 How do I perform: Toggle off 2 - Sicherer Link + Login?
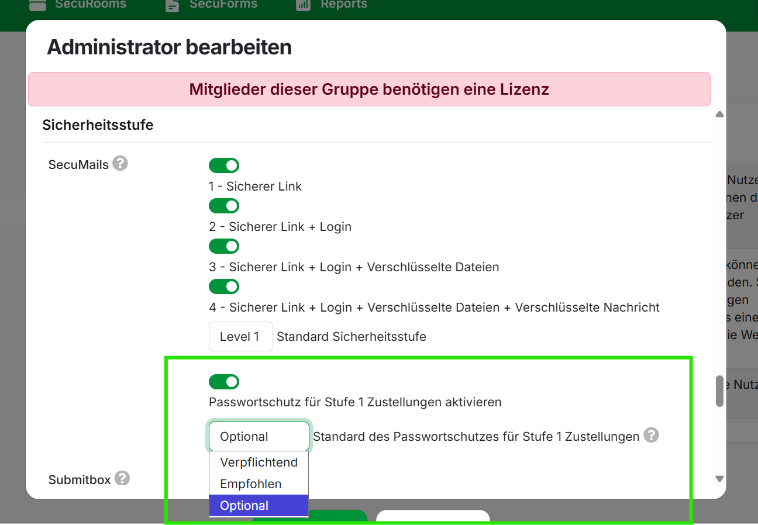[224, 206]
